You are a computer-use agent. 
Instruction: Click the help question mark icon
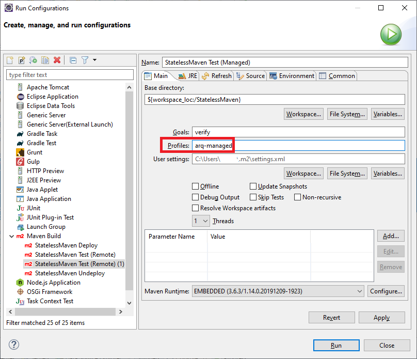pyautogui.click(x=14, y=345)
